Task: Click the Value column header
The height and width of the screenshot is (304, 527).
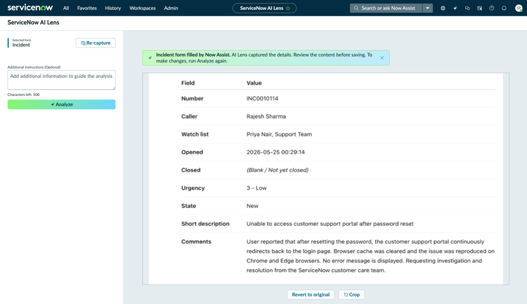Action: pyautogui.click(x=254, y=83)
